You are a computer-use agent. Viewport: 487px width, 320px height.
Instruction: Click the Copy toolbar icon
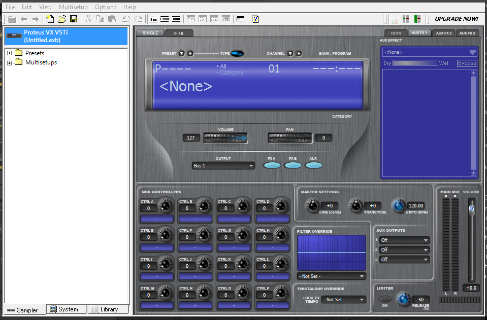pos(100,19)
